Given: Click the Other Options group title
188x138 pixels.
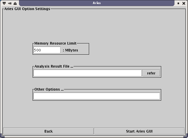Looking at the screenshot, I should 49,89.
